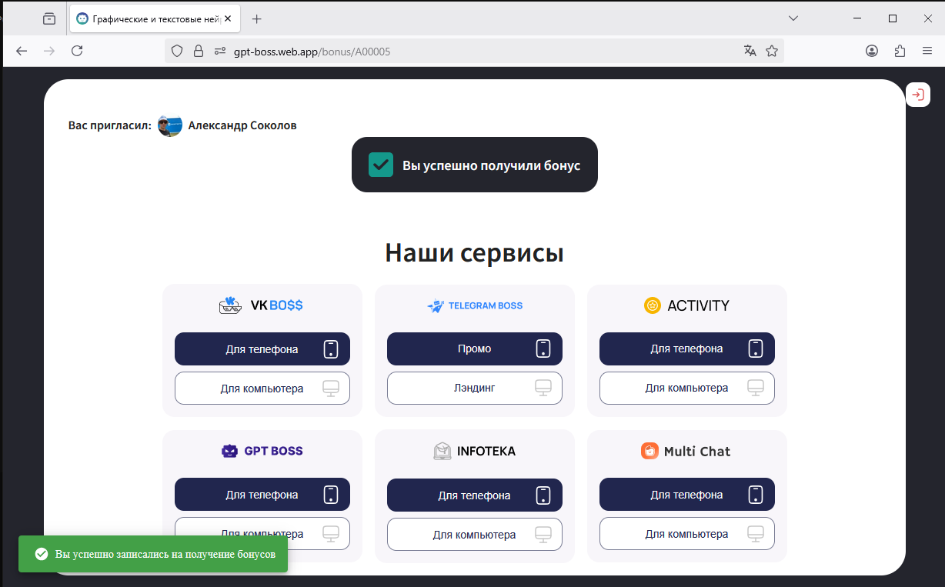Screen dimensions: 945x587
Task: Open VK BOSS computer version
Action: [x=262, y=389]
